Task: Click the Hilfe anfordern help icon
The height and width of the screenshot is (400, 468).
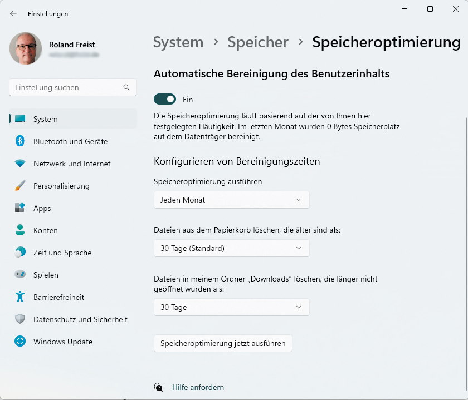Action: click(x=158, y=387)
